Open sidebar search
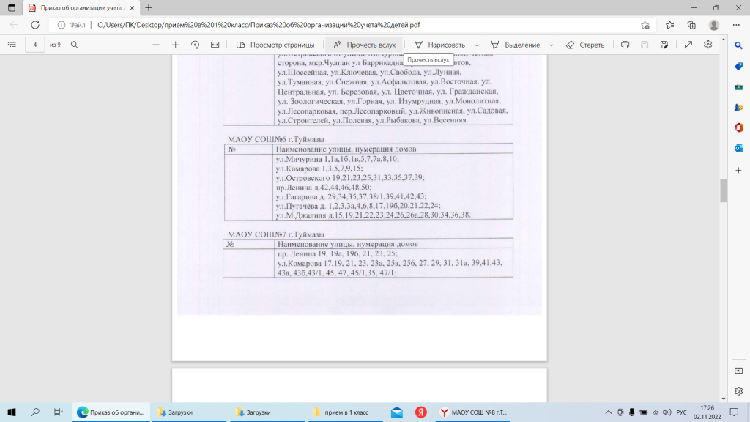Image resolution: width=750 pixels, height=422 pixels. coord(738,45)
